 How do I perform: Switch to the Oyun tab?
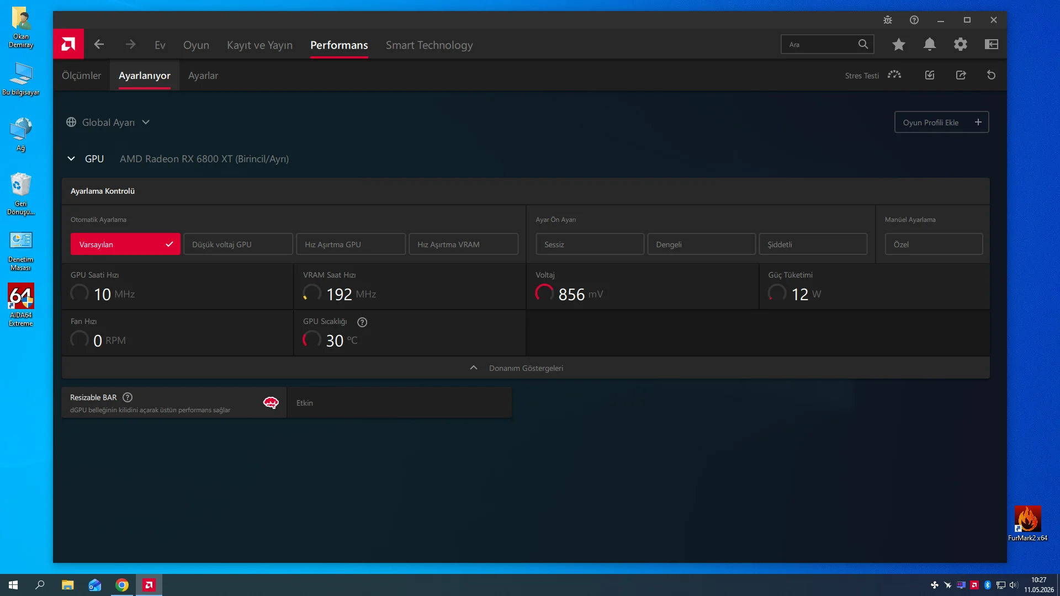coord(196,45)
